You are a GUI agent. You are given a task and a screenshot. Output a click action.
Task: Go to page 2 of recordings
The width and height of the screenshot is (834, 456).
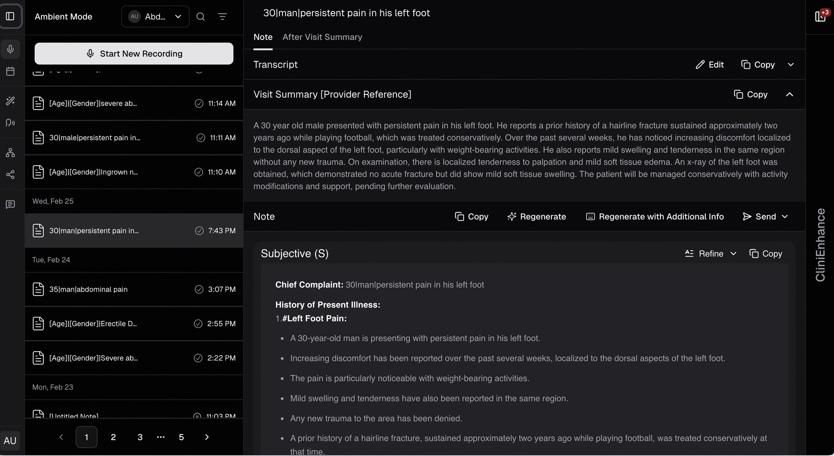(113, 437)
